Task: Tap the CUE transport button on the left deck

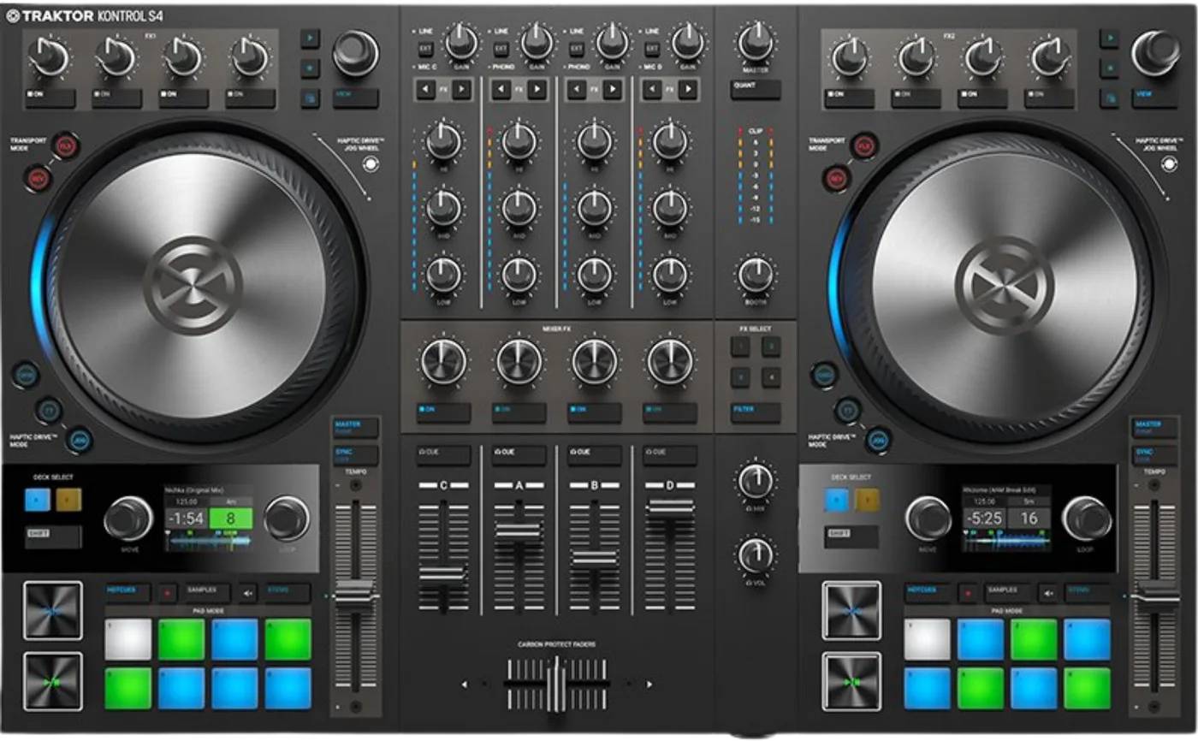Action: (x=53, y=610)
